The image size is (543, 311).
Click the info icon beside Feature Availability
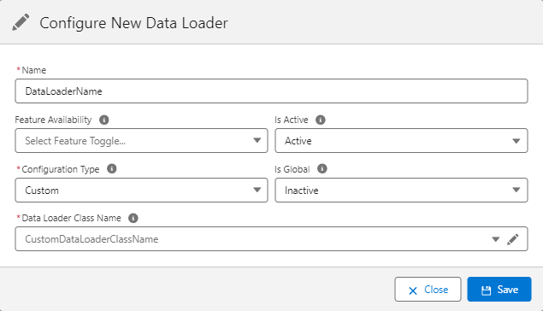point(103,120)
